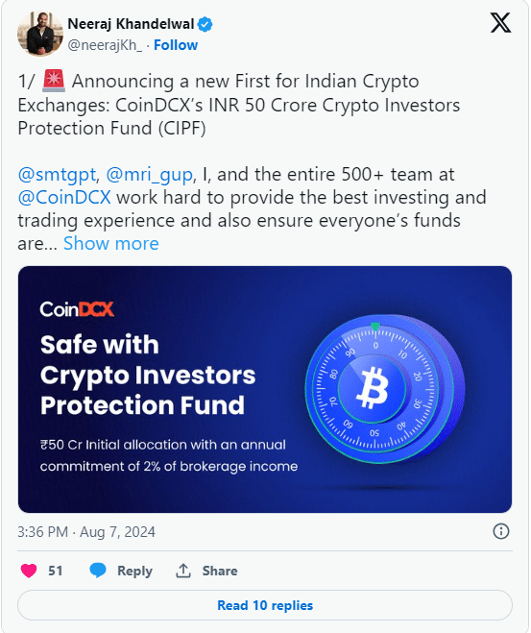
Task: Open the @smtgpt mention
Action: (57, 175)
